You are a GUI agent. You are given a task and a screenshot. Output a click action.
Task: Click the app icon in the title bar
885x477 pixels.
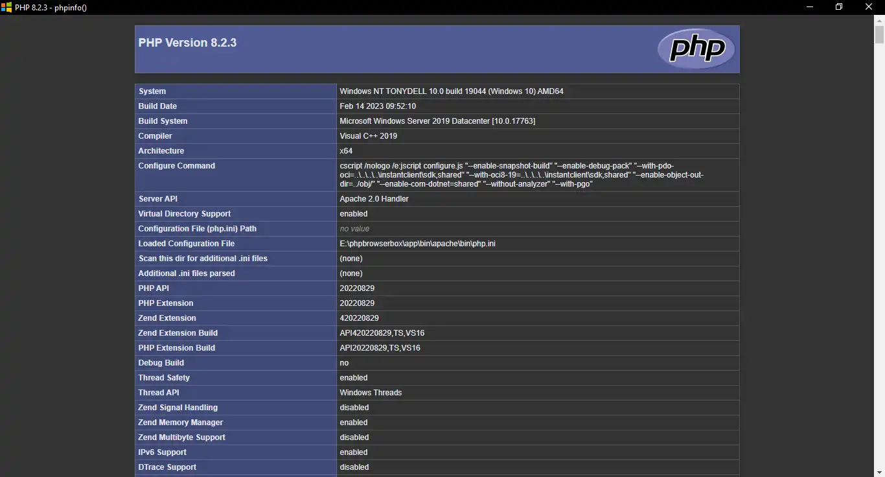(x=7, y=7)
